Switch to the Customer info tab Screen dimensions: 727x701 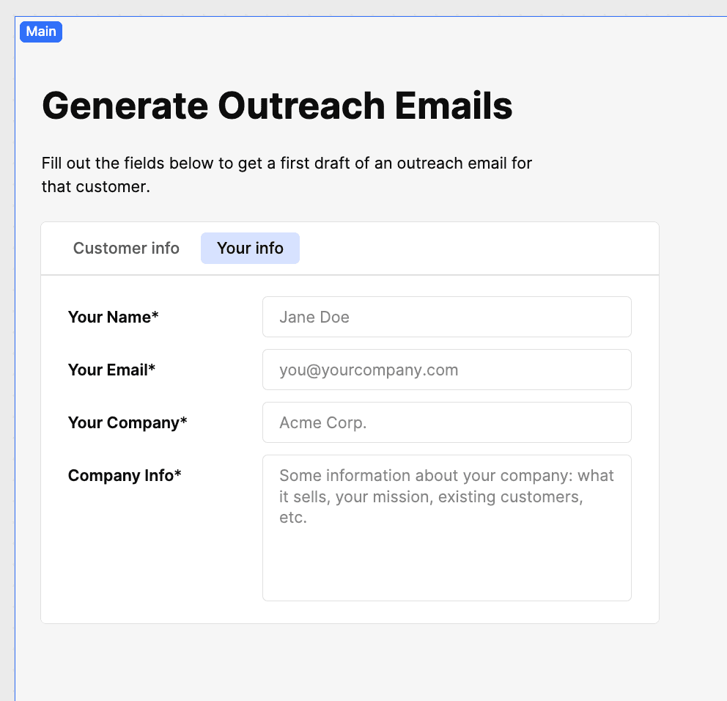coord(126,249)
